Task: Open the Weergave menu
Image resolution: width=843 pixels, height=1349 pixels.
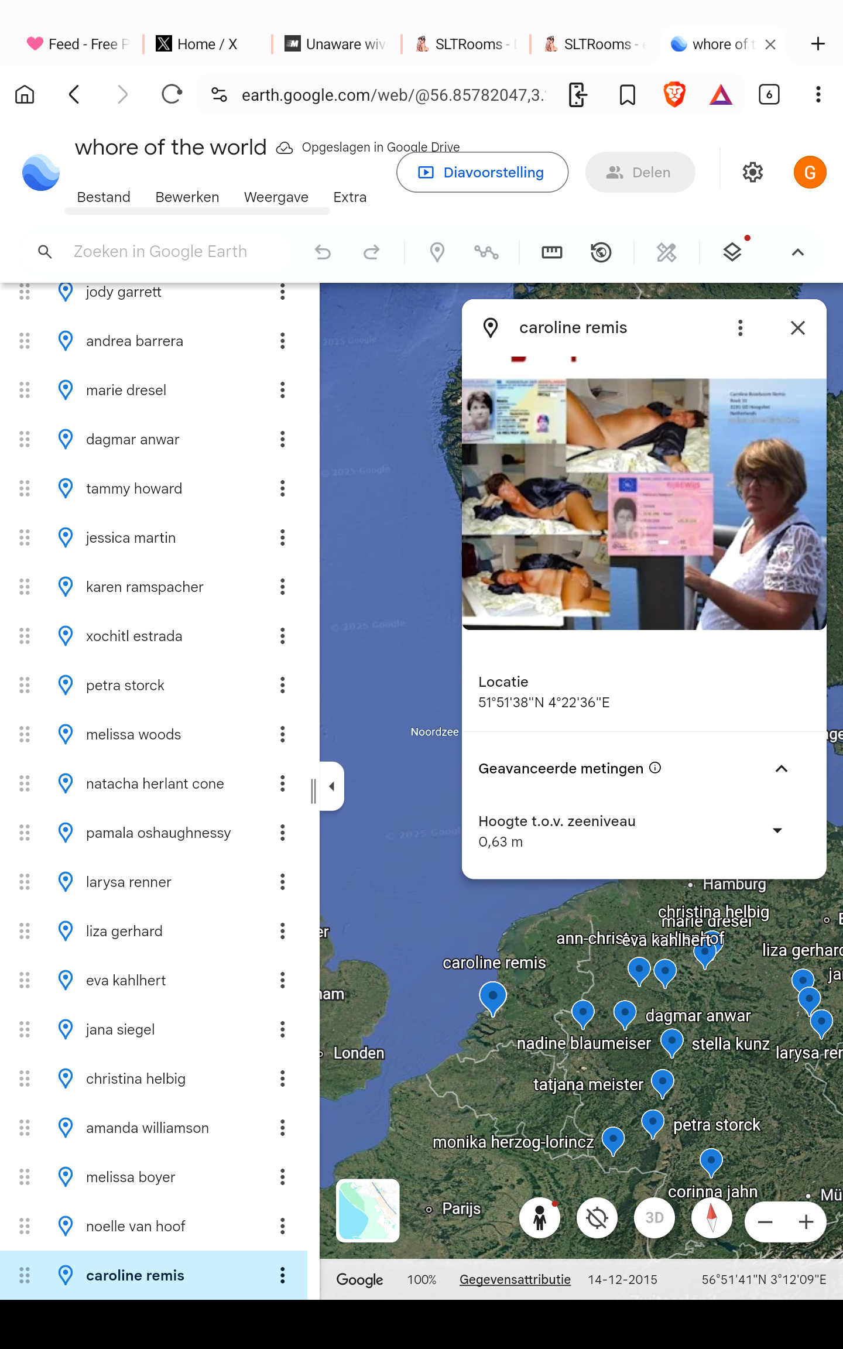Action: coord(276,197)
